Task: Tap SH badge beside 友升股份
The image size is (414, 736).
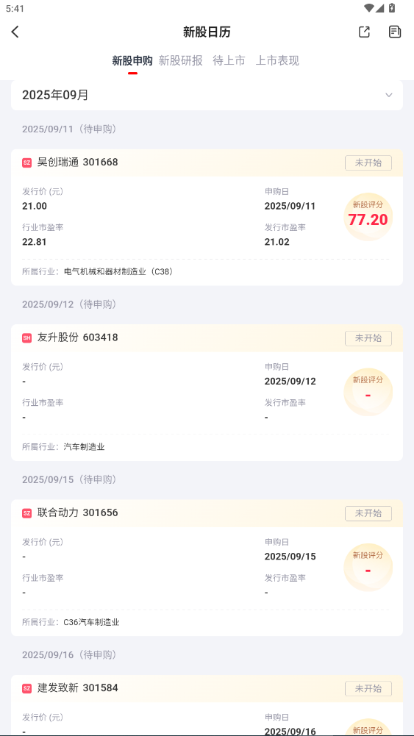Action: click(x=26, y=338)
